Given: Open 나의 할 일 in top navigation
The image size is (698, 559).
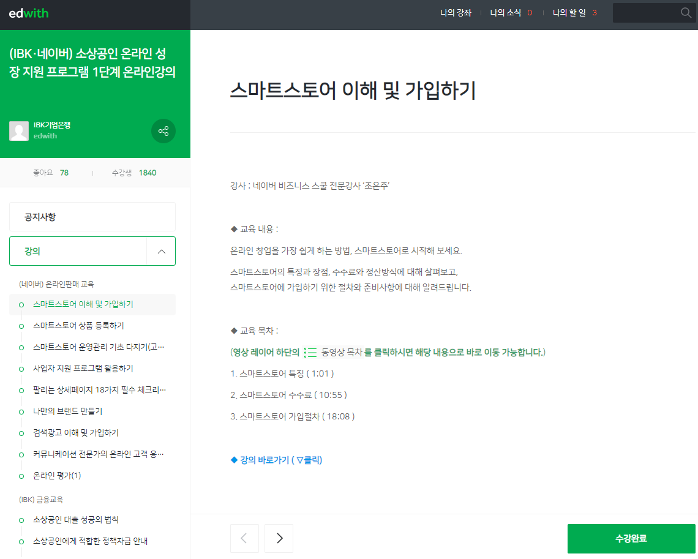Looking at the screenshot, I should 569,13.
